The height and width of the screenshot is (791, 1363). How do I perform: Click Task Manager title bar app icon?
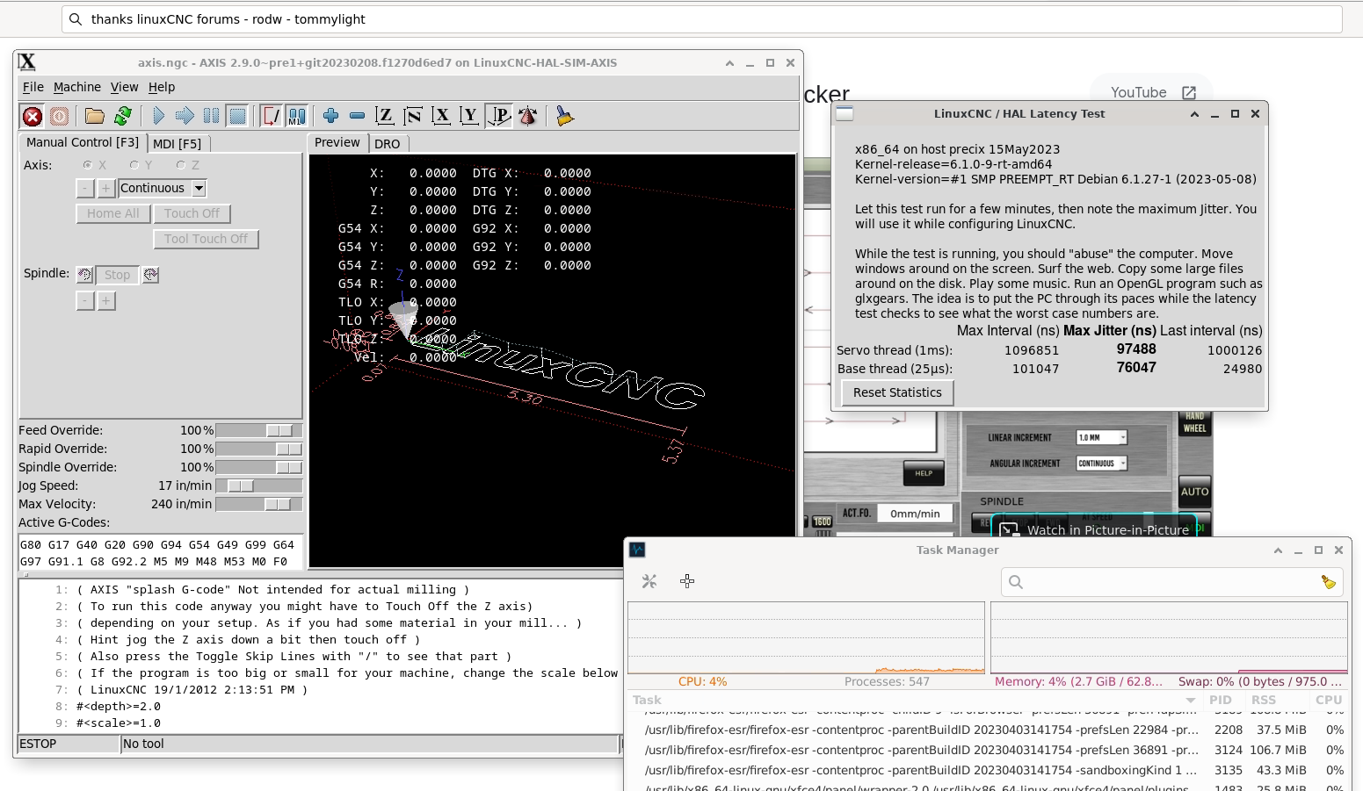click(x=638, y=550)
